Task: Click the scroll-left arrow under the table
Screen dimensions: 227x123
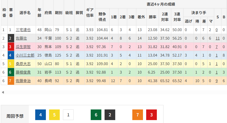Action: [x=3, y=92]
